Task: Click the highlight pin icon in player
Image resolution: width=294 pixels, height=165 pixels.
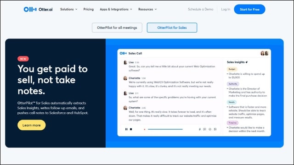Action: coord(200,129)
